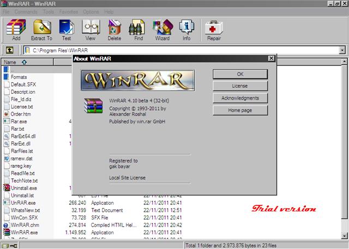Screen dimensions: 349x249
Task: Click the status bar total files text
Action: [231, 245]
